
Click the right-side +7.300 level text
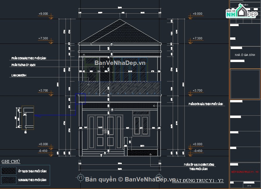197,39
